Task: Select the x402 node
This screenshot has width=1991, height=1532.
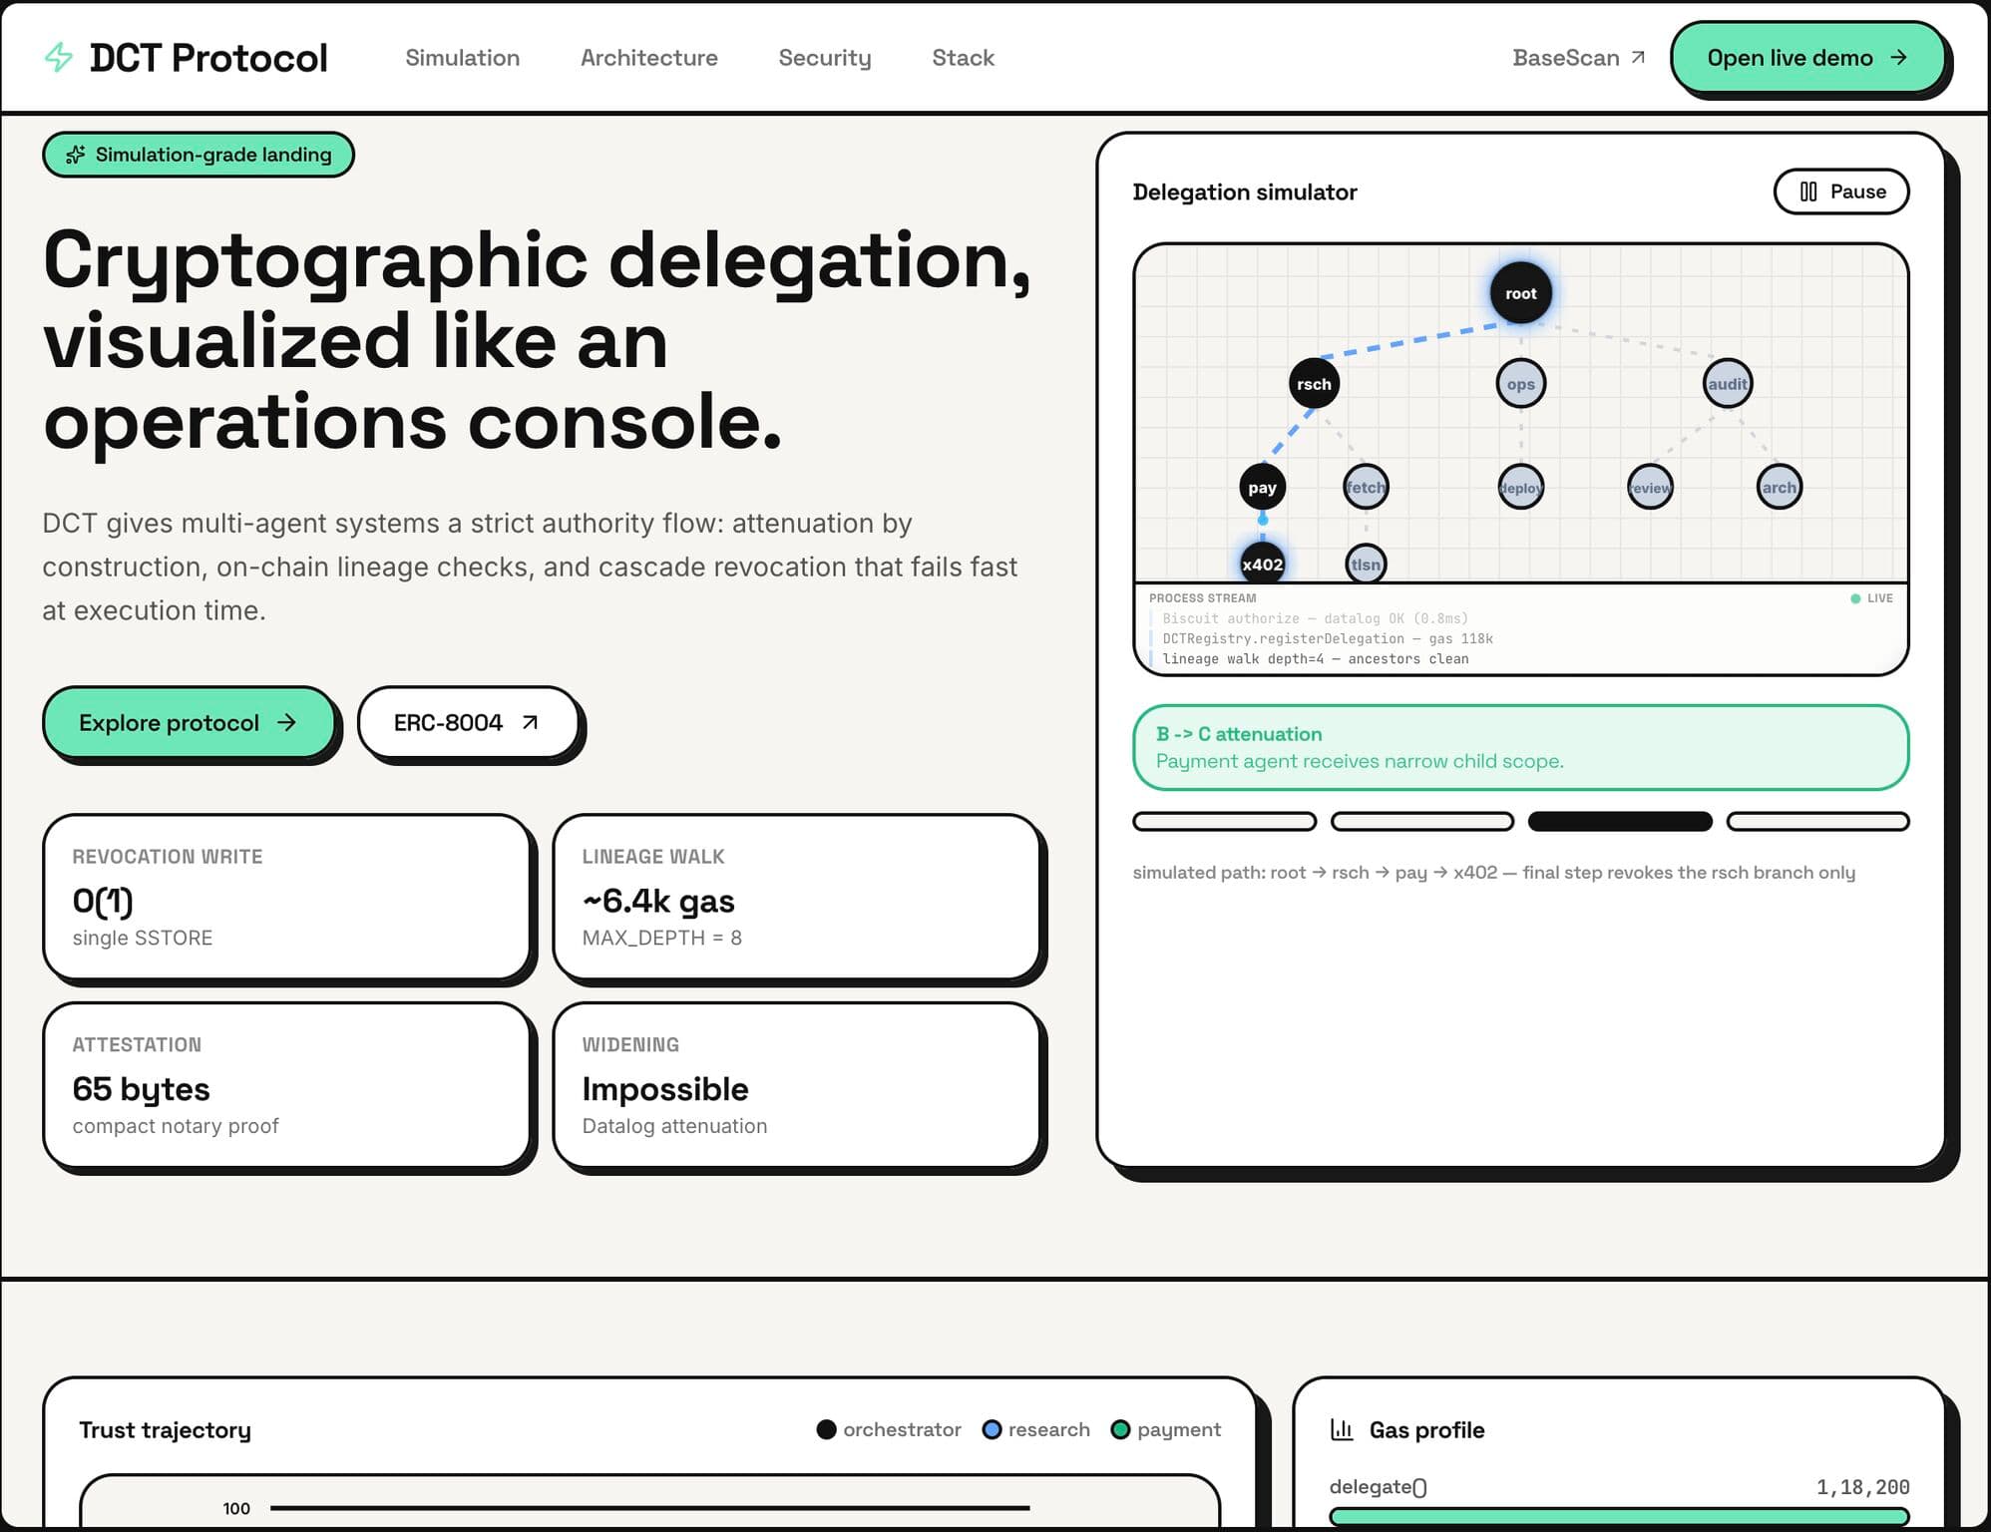Action: (x=1262, y=565)
